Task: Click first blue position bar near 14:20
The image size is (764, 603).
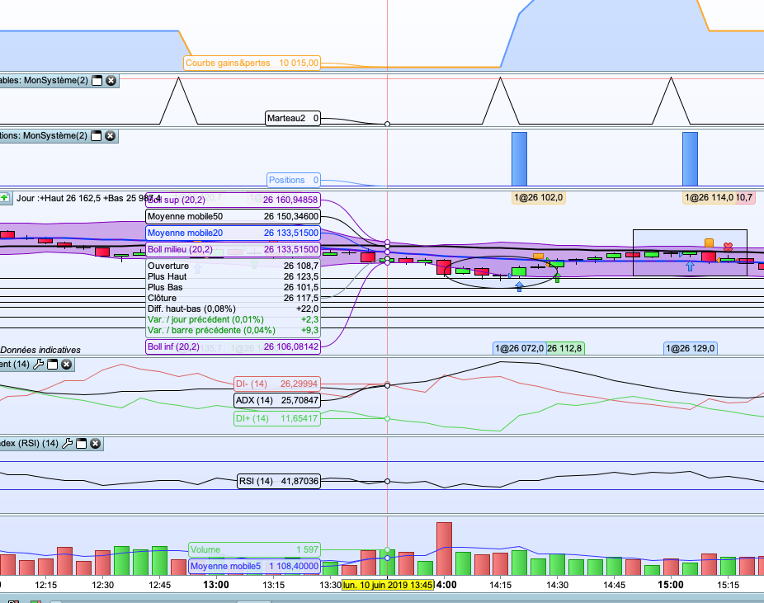Action: 520,158
